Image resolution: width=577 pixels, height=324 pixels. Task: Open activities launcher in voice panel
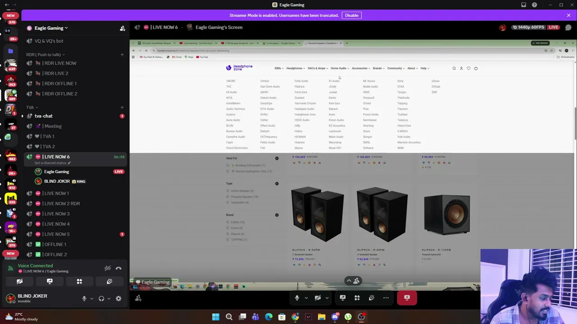(x=79, y=281)
